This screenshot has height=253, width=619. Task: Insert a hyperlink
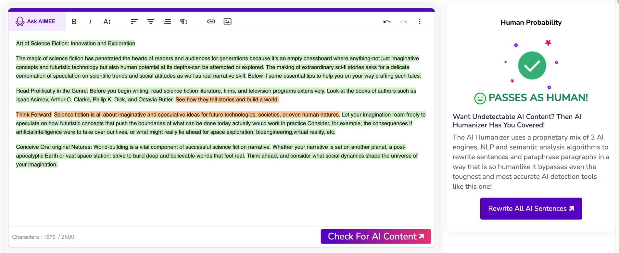(211, 21)
